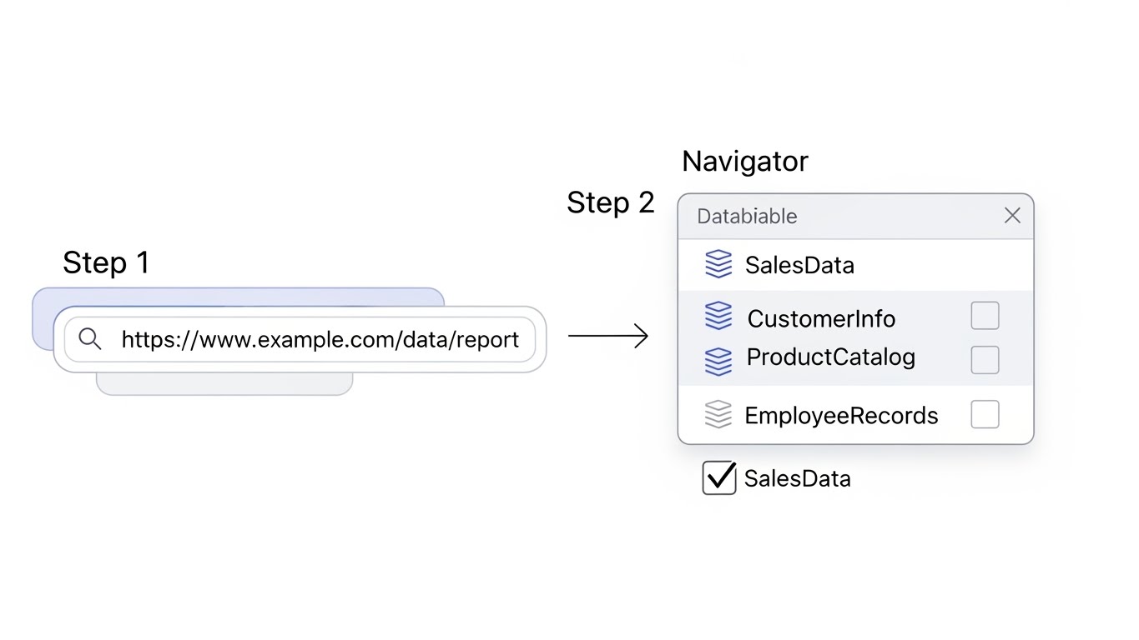The image size is (1139, 640).
Task: Click the CustomerInfo layers icon
Action: (718, 317)
